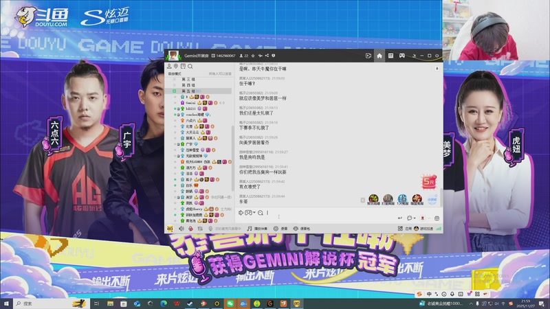Toggle the speaker volume icon

pos(181,229)
